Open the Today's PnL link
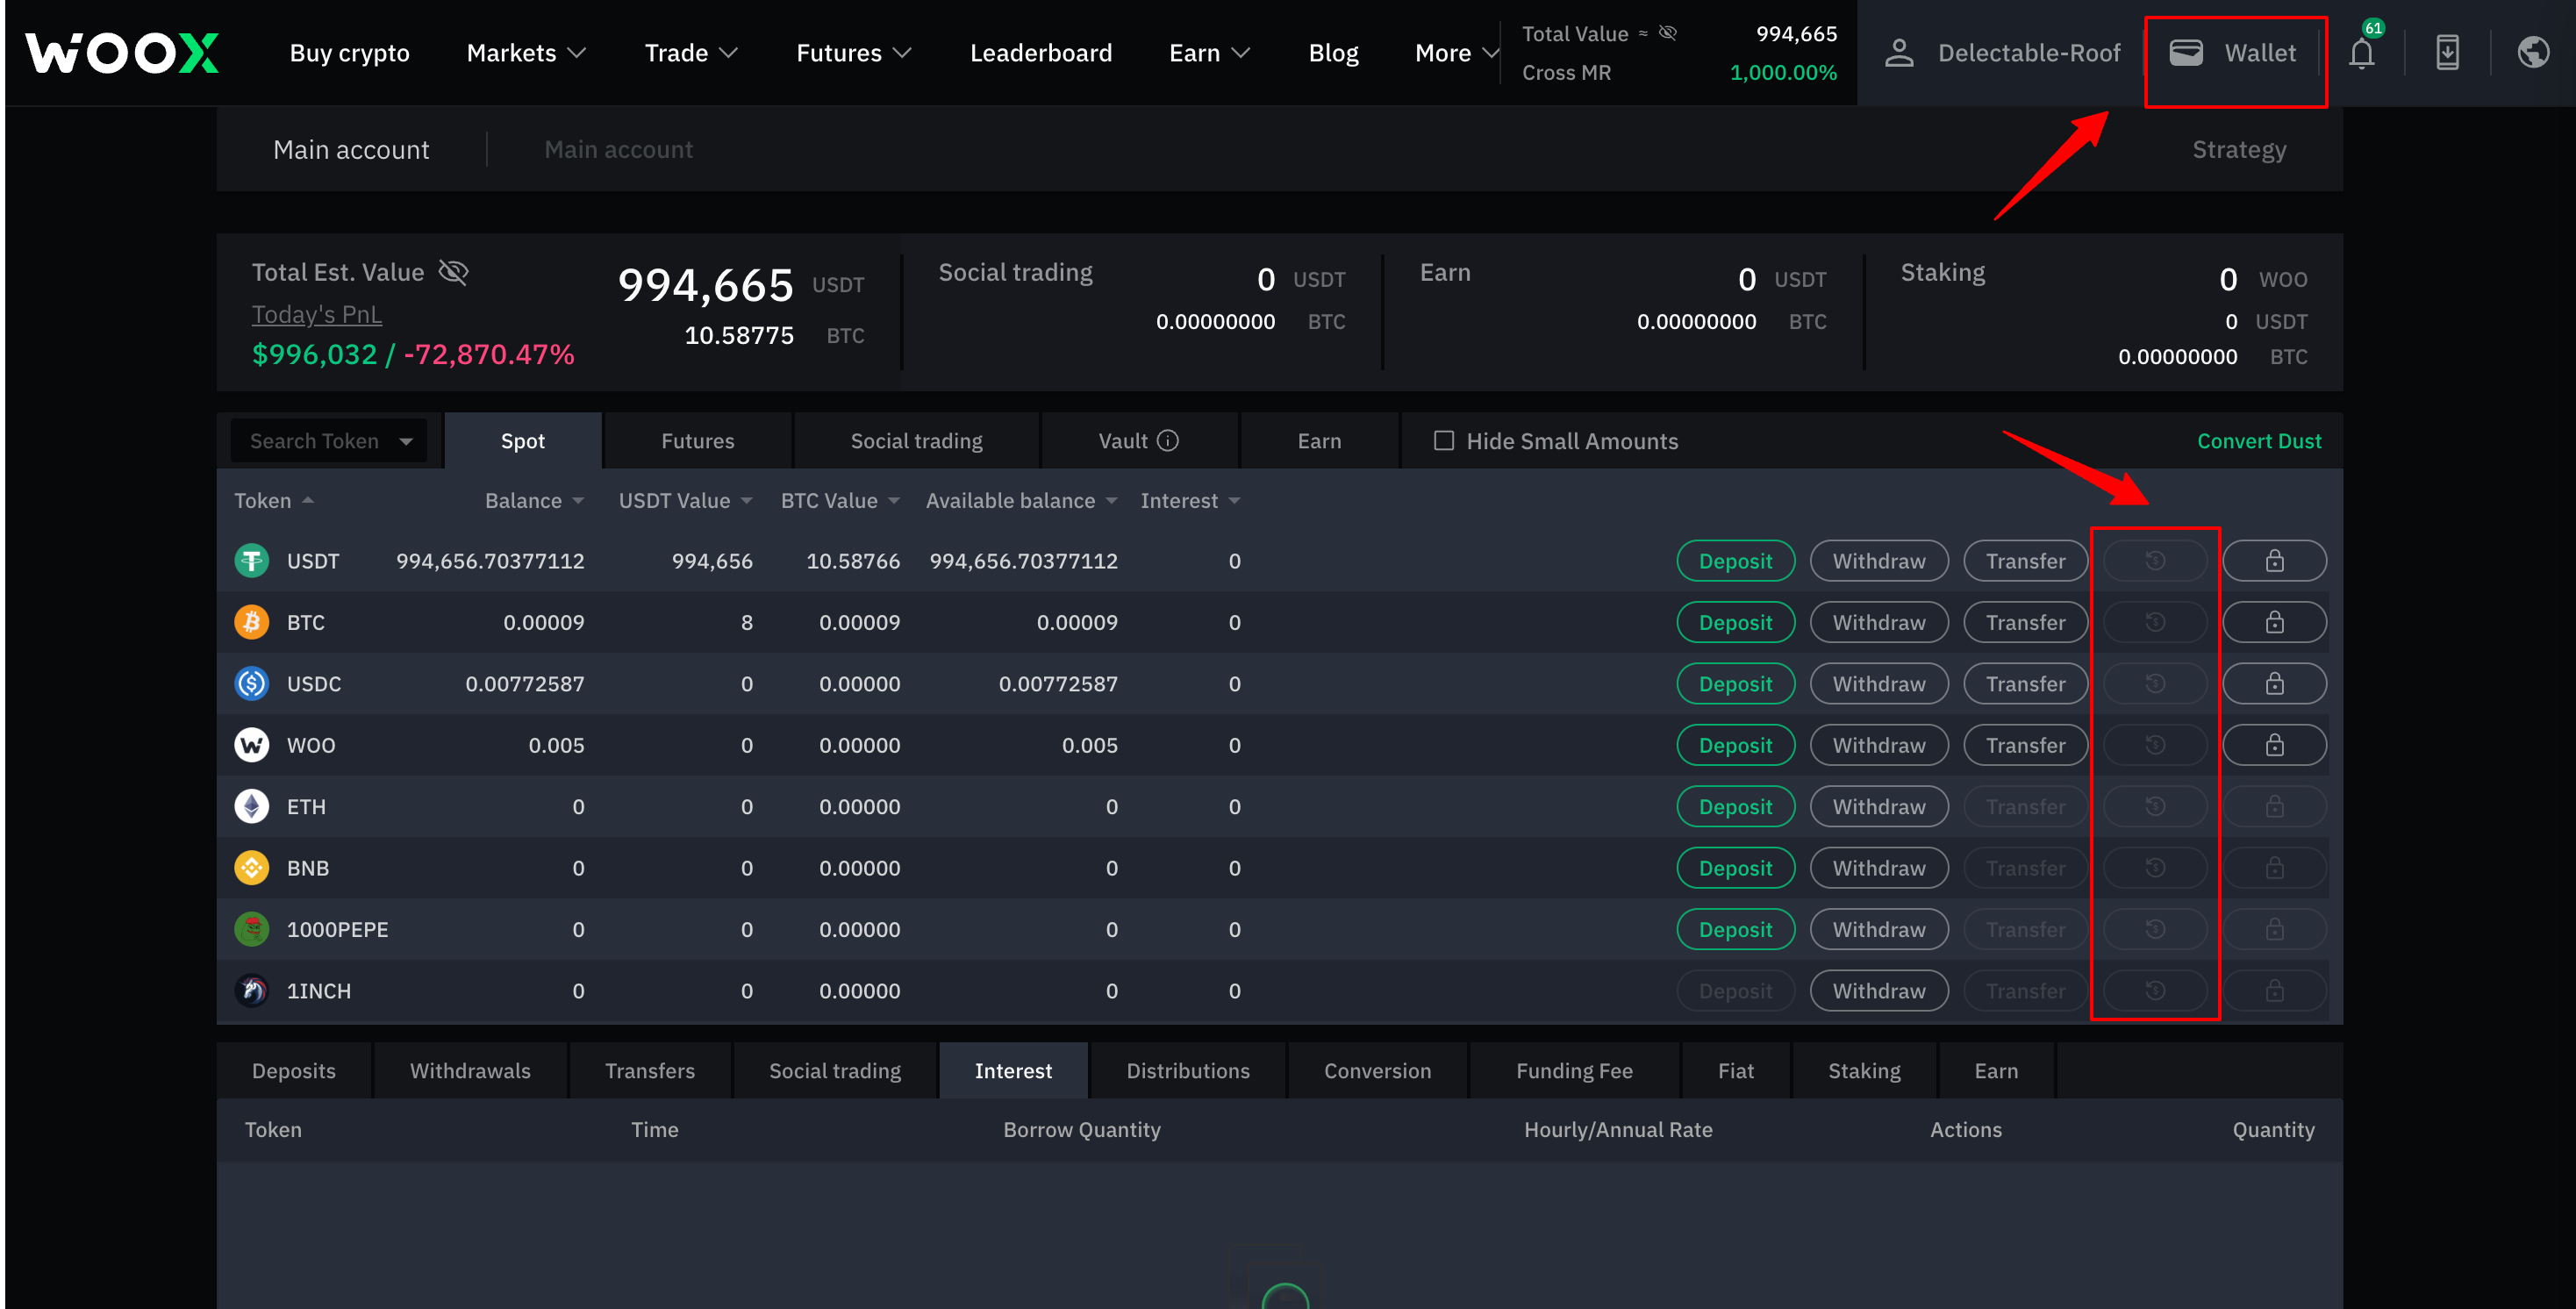This screenshot has width=2576, height=1309. (x=316, y=315)
